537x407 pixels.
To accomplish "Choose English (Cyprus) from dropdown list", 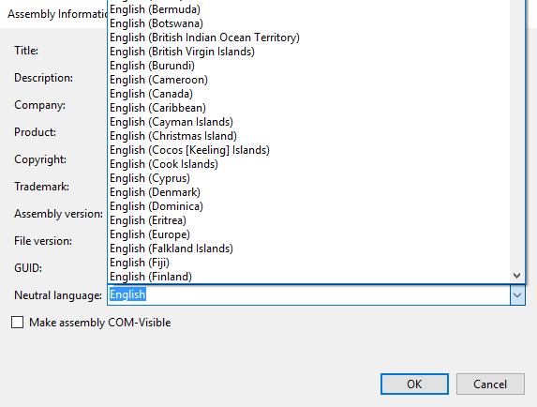I will coord(309,178).
